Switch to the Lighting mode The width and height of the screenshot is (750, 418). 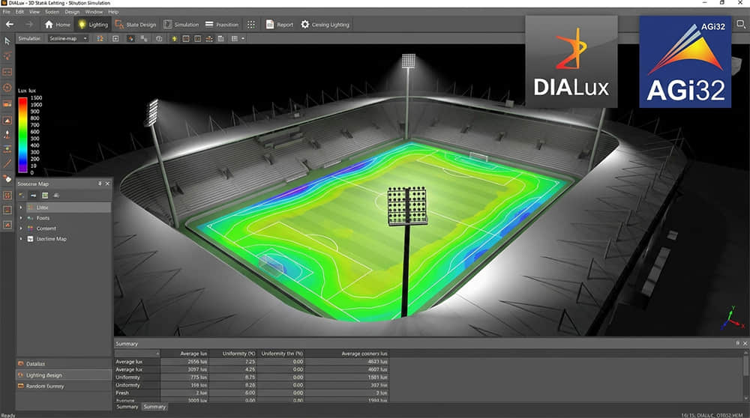tap(93, 25)
